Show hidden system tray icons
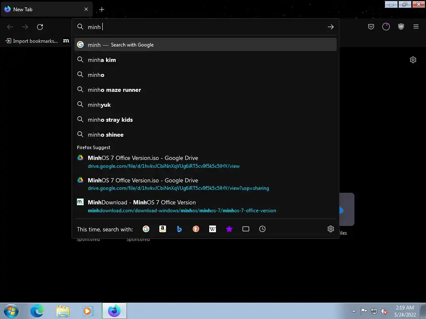 [x=354, y=311]
